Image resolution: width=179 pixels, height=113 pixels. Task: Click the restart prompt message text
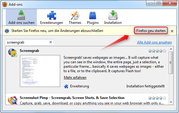(x=57, y=31)
